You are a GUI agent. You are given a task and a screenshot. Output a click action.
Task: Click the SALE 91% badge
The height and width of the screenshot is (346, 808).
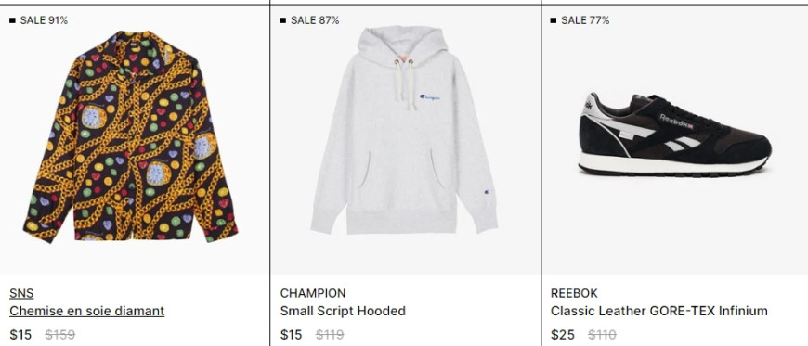point(44,20)
